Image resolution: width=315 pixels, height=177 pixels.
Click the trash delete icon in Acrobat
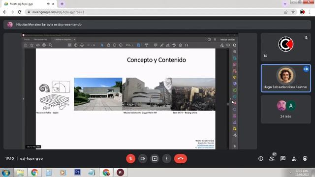coord(181,45)
